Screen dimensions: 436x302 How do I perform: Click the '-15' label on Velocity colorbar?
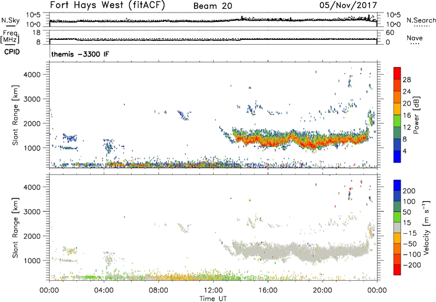click(410, 233)
